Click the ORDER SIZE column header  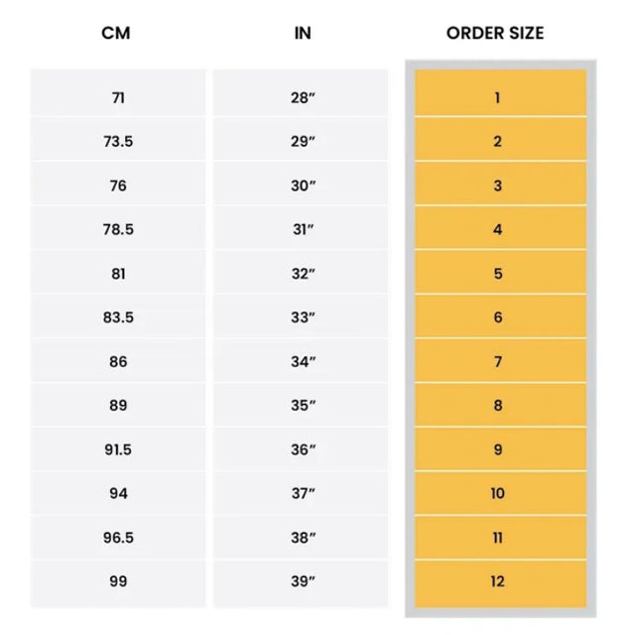(x=495, y=33)
